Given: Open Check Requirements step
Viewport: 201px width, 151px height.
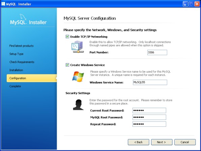Looking at the screenshot, I should click(x=22, y=62).
